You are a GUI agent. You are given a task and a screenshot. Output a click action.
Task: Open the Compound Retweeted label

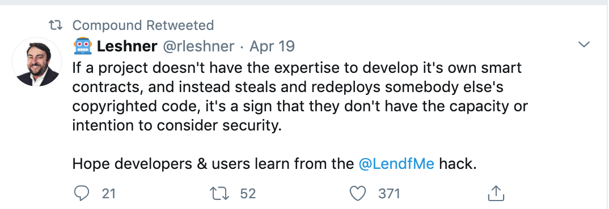click(143, 25)
